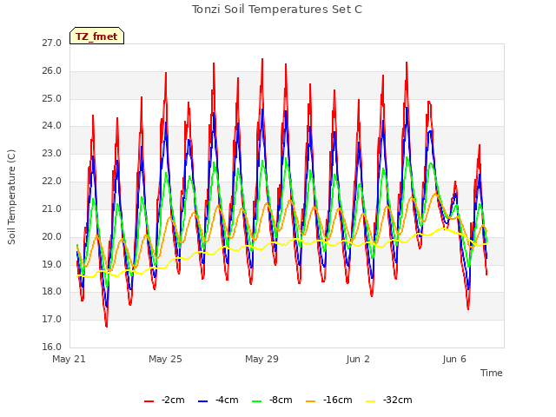Click the 20.0 y-axis tick label
The width and height of the screenshot is (556, 417).
click(x=52, y=236)
